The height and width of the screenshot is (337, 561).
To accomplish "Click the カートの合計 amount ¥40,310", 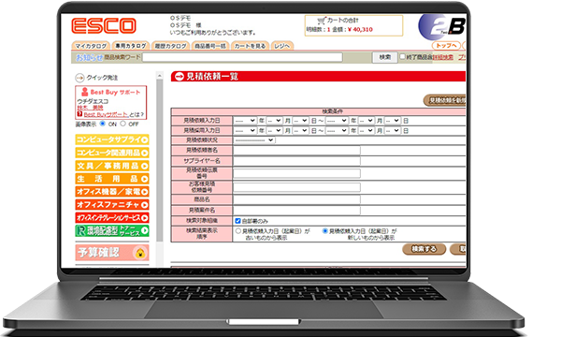I will (x=360, y=29).
